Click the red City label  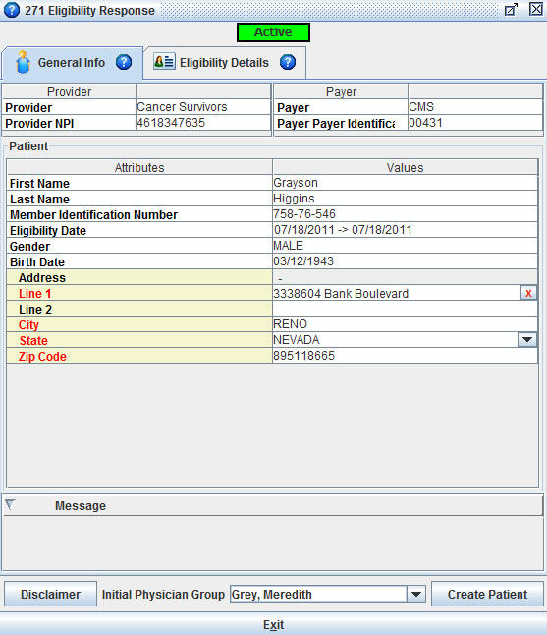pos(28,324)
